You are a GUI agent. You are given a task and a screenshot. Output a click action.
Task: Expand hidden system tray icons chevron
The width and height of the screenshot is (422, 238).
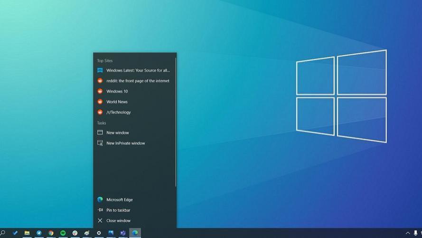point(408,233)
